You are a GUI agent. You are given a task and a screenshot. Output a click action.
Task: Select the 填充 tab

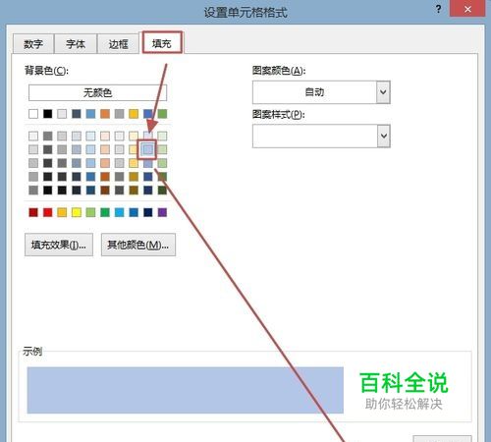click(162, 43)
